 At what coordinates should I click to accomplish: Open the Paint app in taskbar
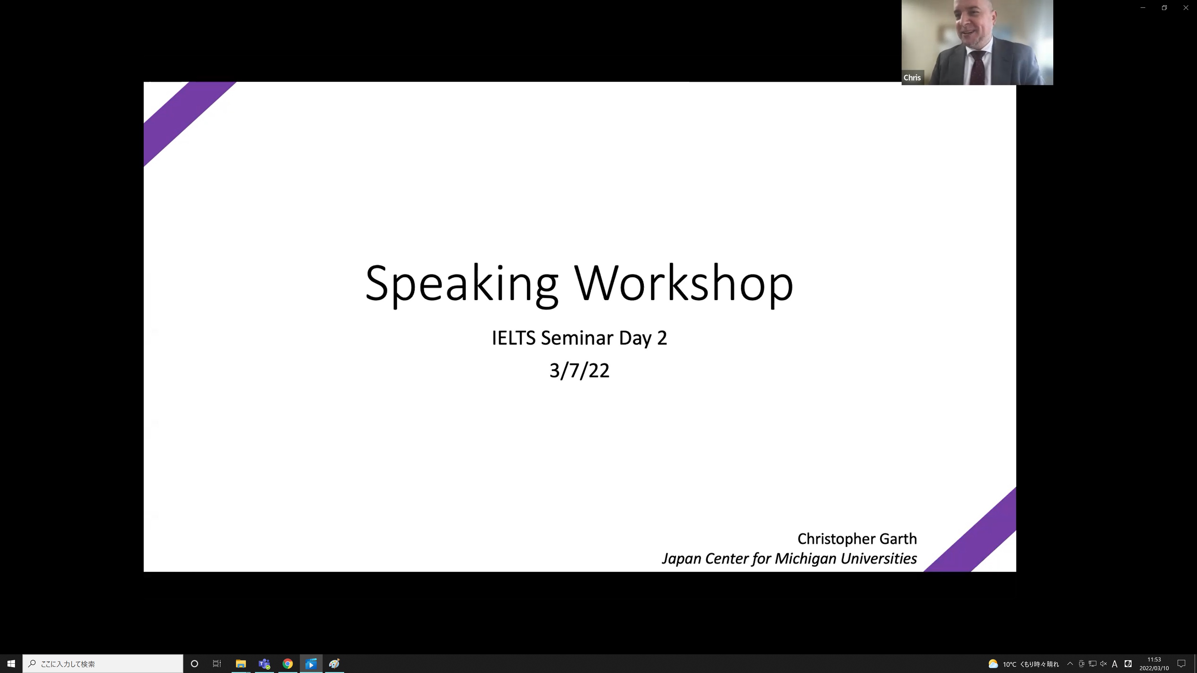pos(334,664)
